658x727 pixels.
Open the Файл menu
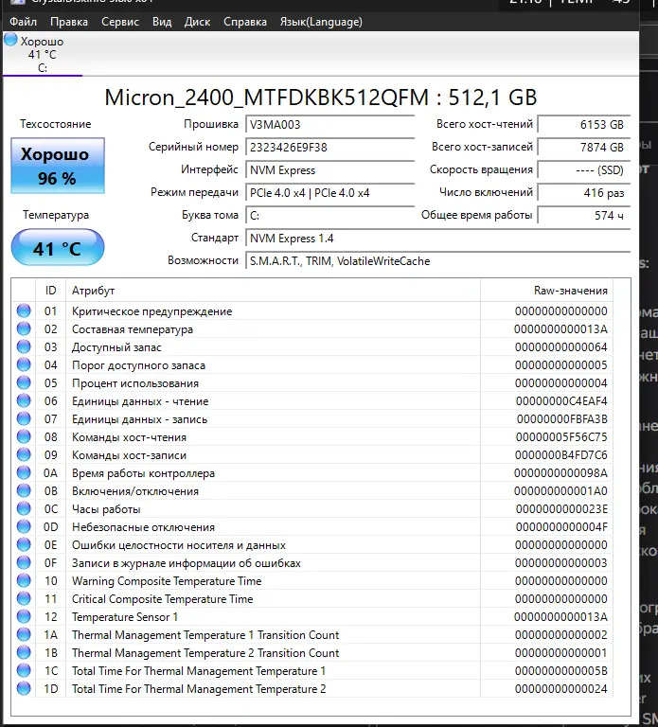point(24,21)
